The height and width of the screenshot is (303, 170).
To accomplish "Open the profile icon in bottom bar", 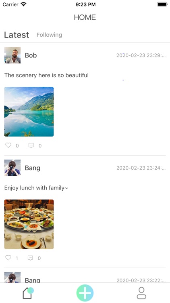I will click(141, 293).
